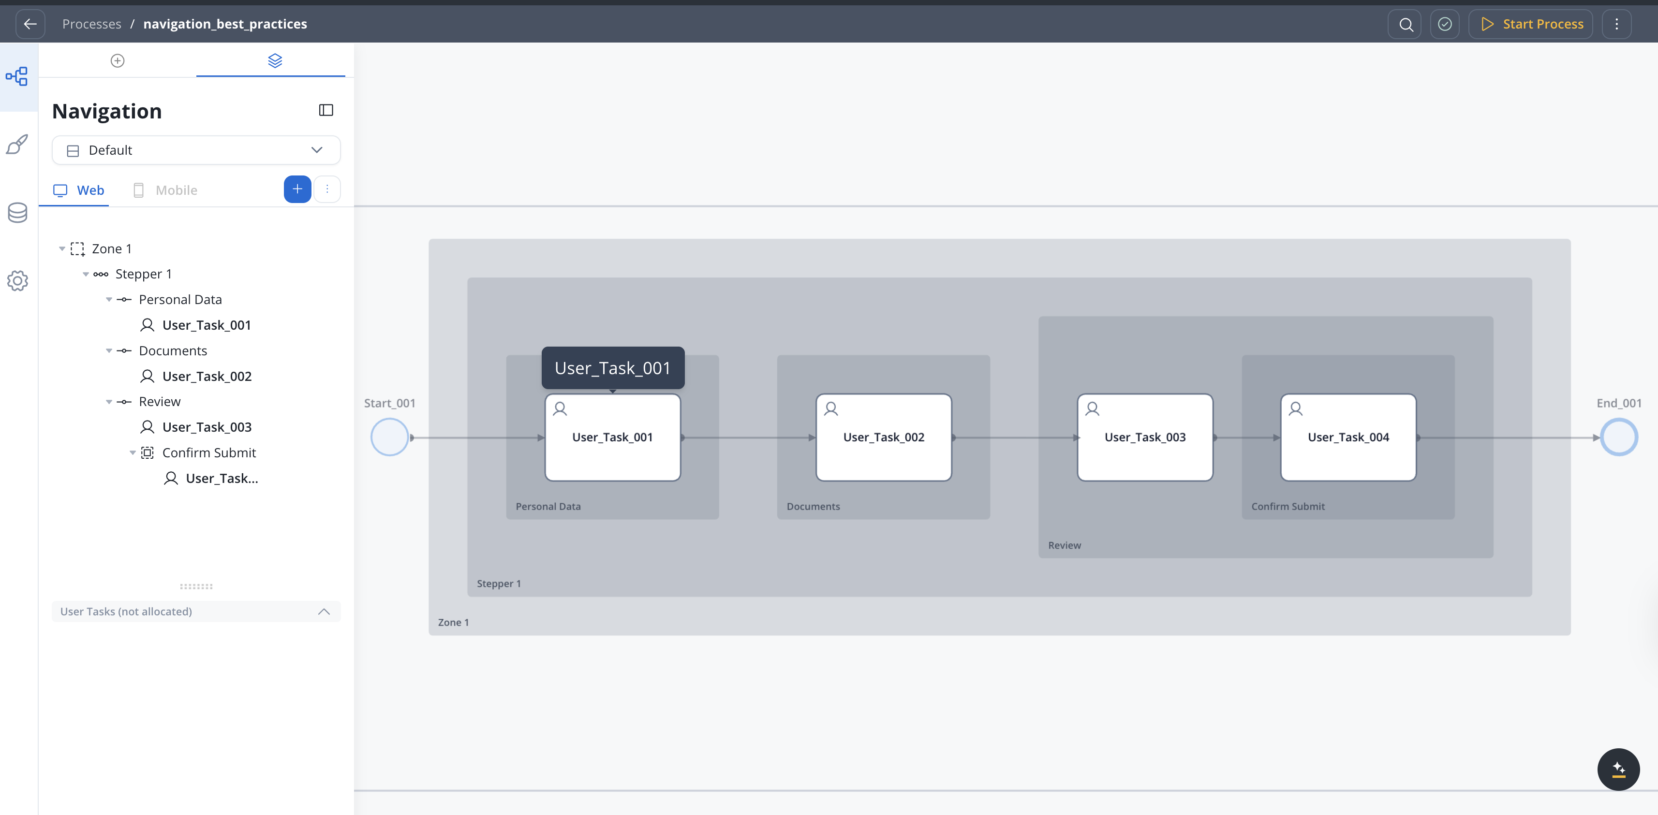This screenshot has width=1658, height=815.
Task: Run process validation with the check icon
Action: point(1445,24)
